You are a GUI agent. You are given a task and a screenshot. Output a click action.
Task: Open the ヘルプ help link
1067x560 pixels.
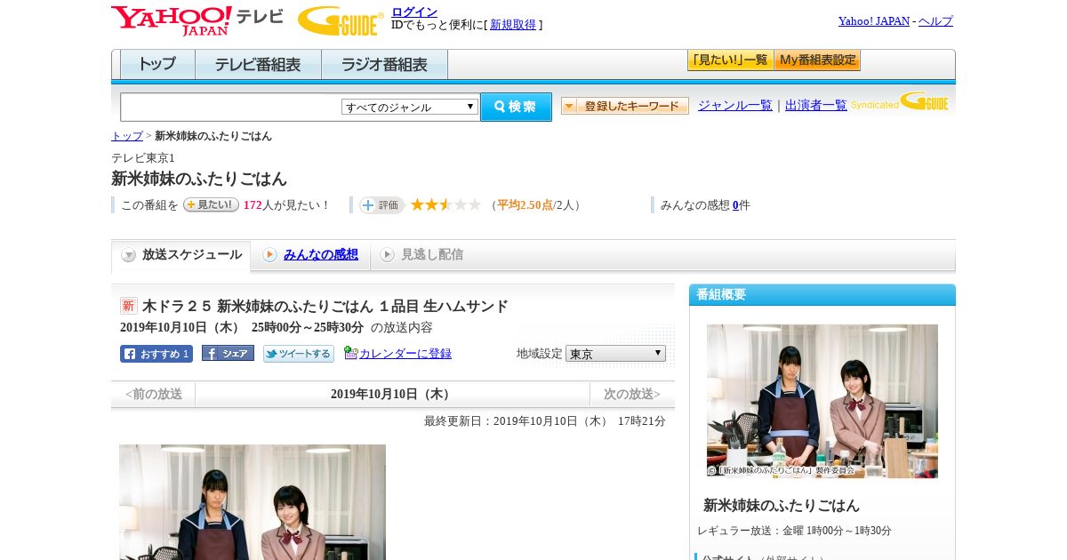935,20
